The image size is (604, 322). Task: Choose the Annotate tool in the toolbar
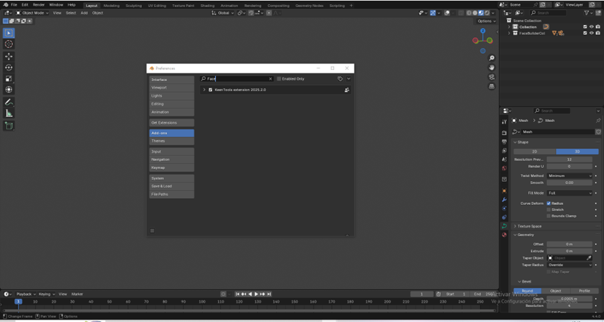click(9, 102)
